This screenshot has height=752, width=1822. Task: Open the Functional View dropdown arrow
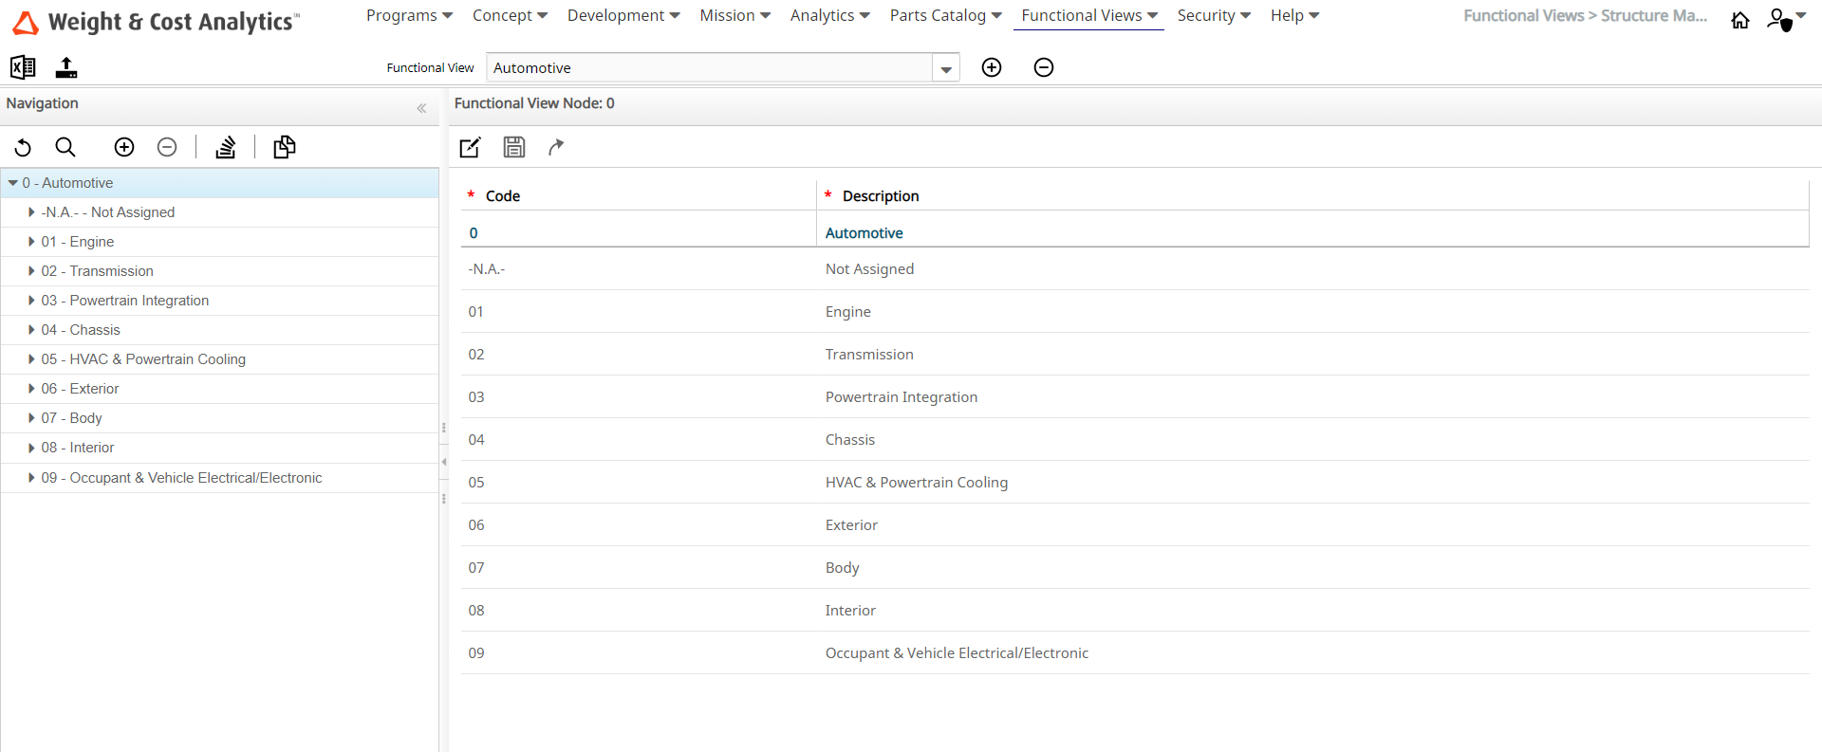[x=945, y=68]
